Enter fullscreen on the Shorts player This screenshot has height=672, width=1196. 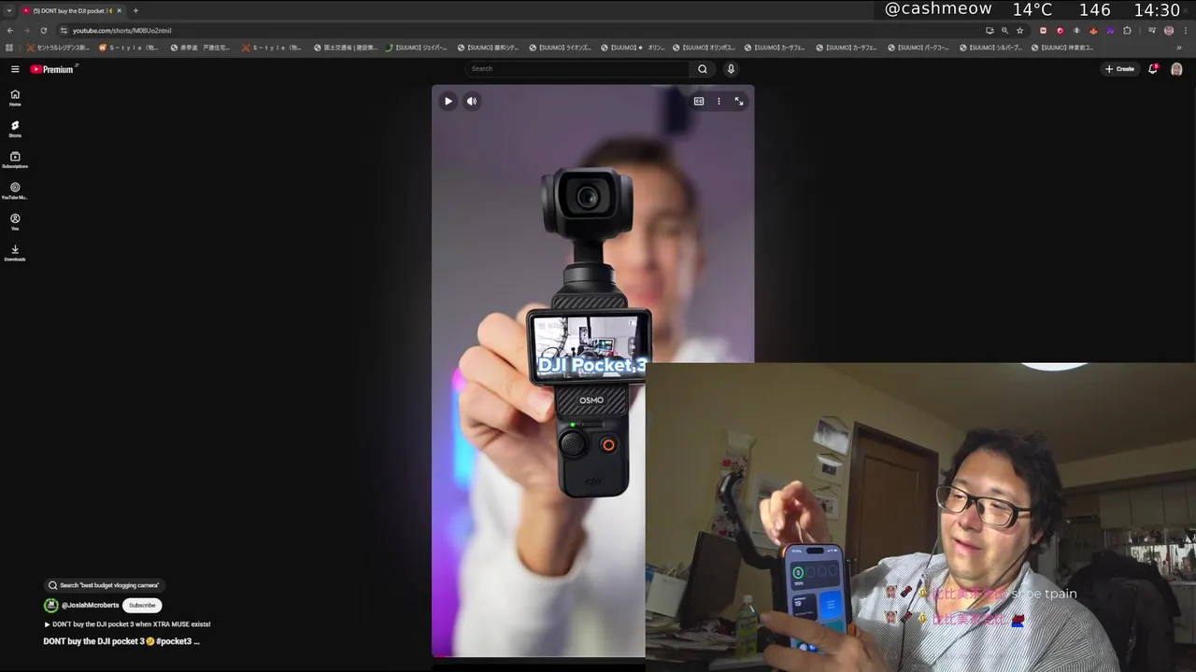[739, 101]
